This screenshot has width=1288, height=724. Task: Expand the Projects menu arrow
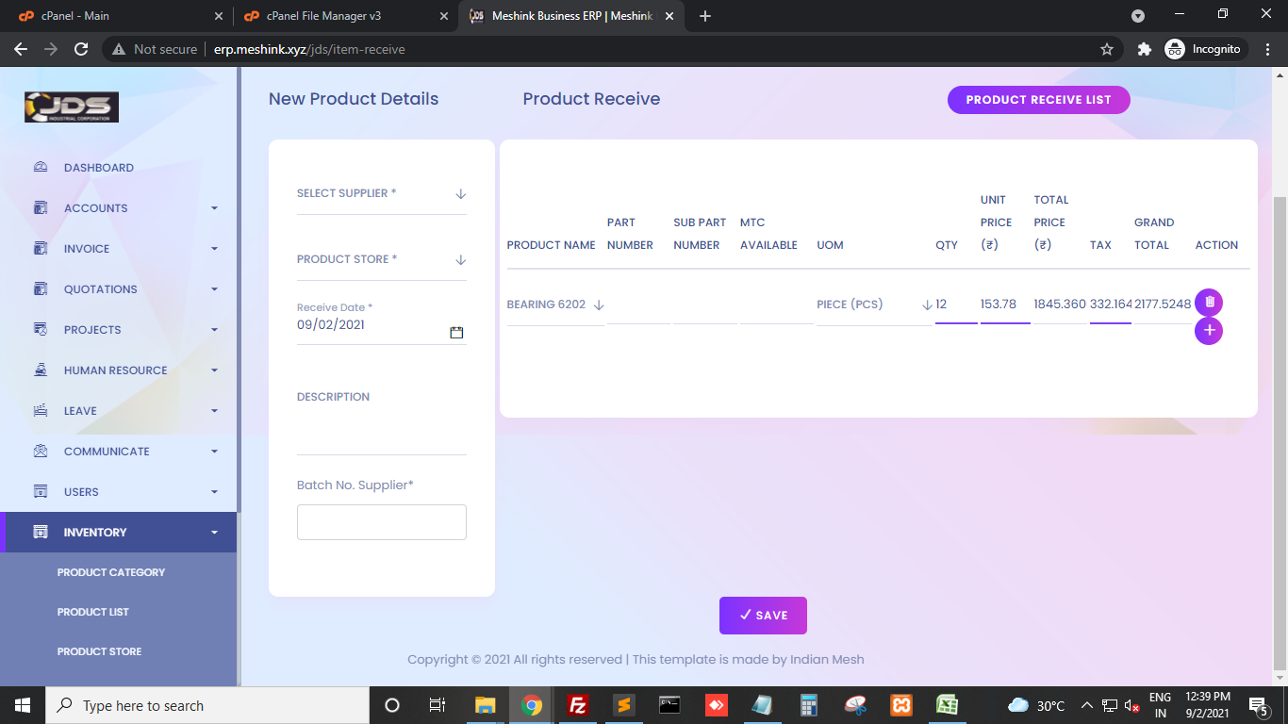coord(214,330)
